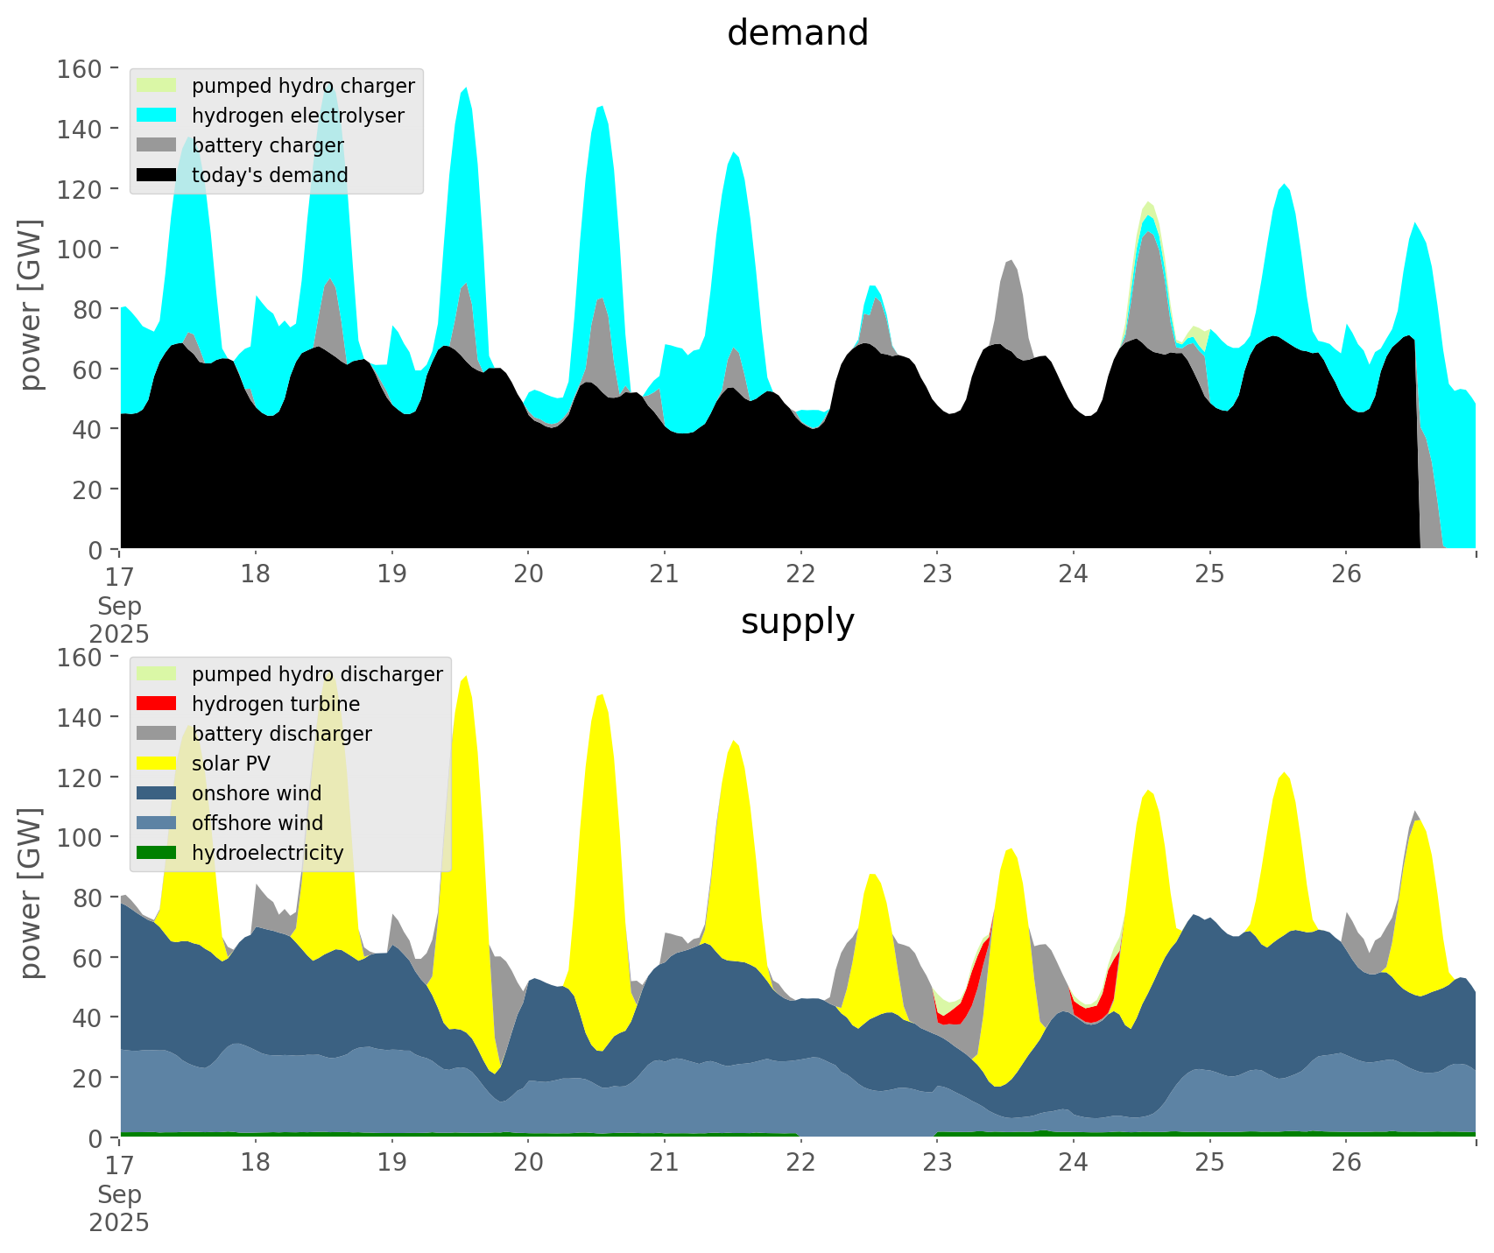Select the yellow solar PV legend swatch

tap(157, 764)
